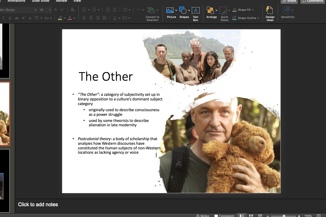Image resolution: width=326 pixels, height=217 pixels.
Task: Click the Share button
Action: [289, 1]
